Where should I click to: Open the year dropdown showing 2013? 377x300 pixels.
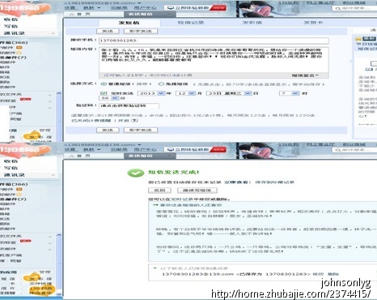151,93
